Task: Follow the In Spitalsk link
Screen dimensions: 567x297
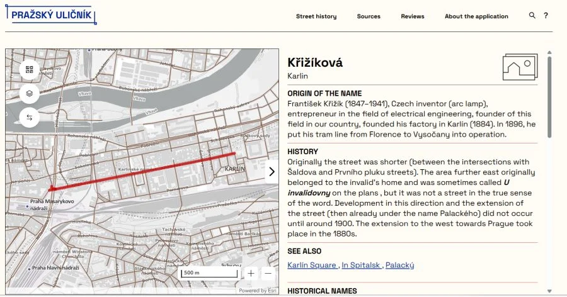Action: click(361, 266)
